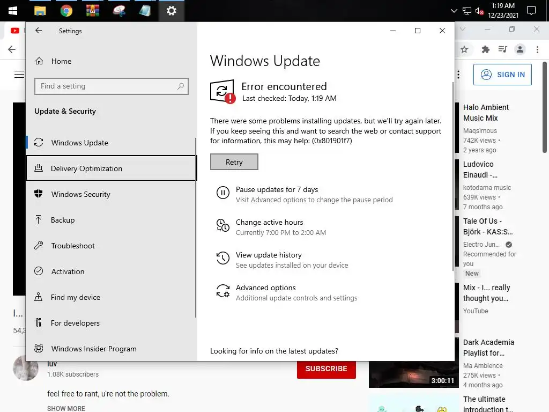
Task: Click the muted volume tray icon
Action: tap(479, 11)
